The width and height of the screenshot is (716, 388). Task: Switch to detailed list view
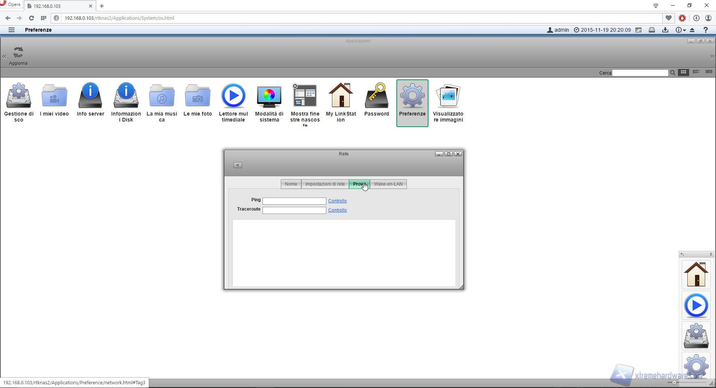(x=709, y=72)
